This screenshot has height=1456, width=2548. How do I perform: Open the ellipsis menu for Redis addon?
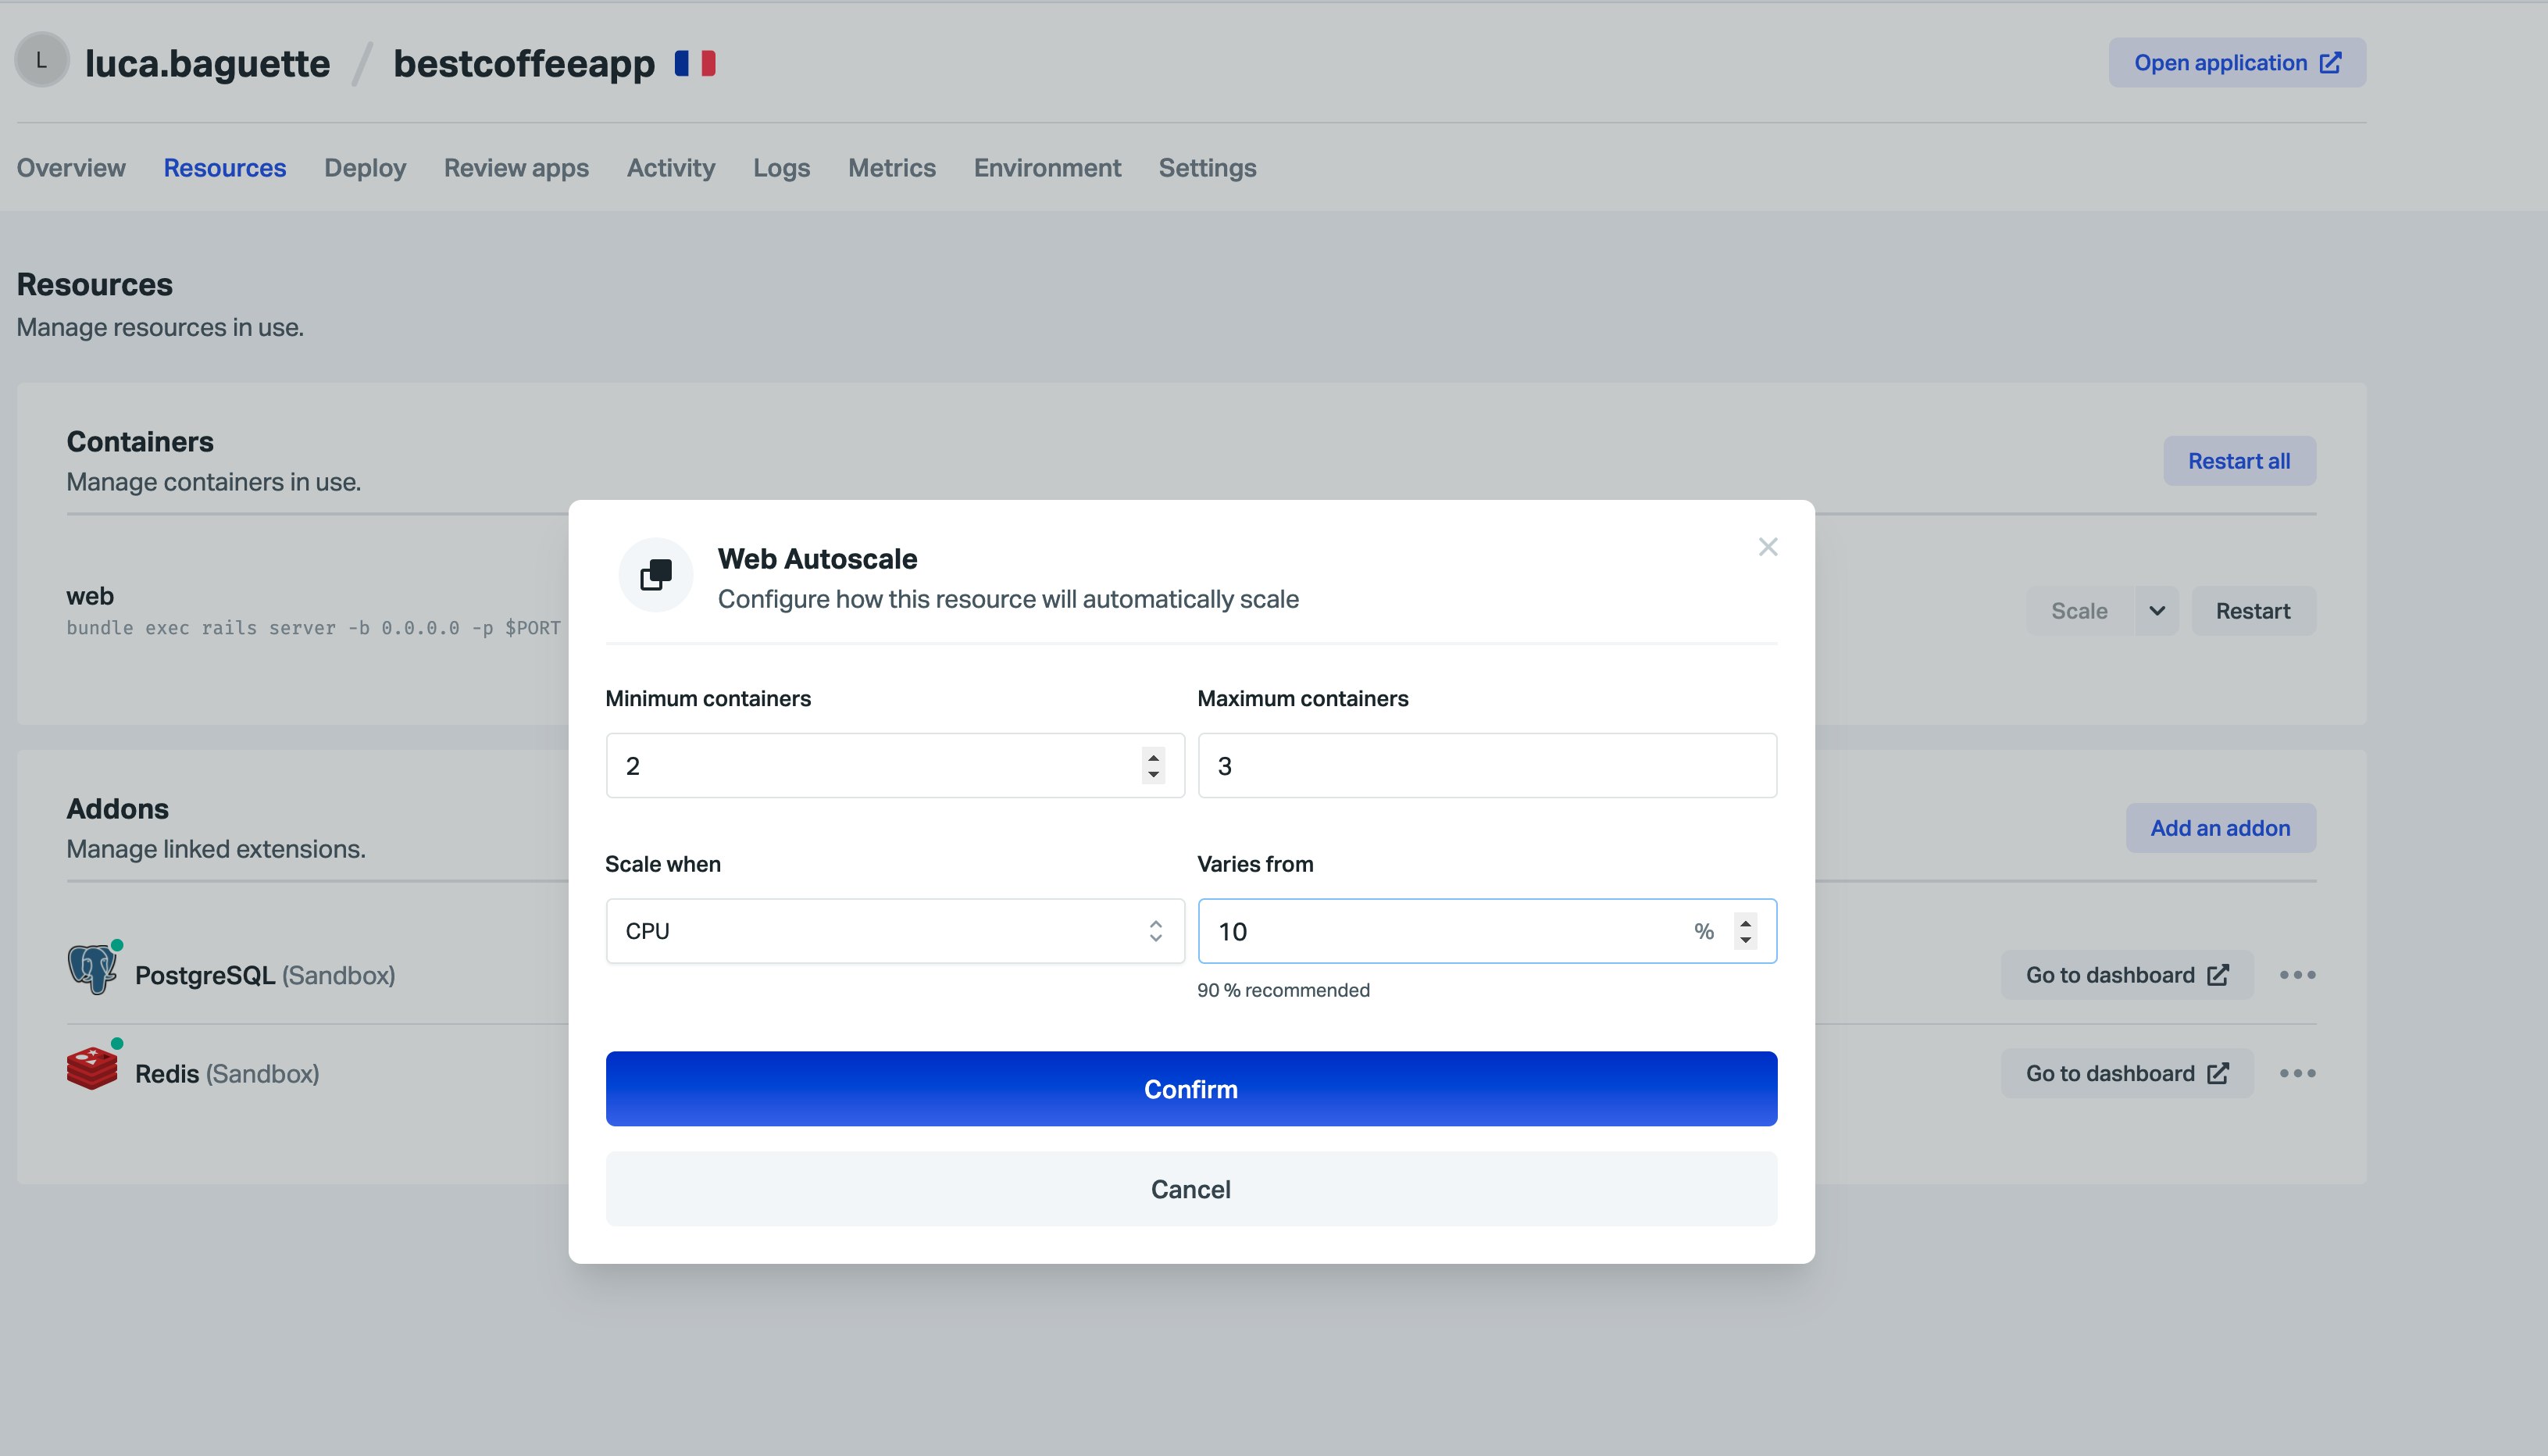pos(2297,1072)
